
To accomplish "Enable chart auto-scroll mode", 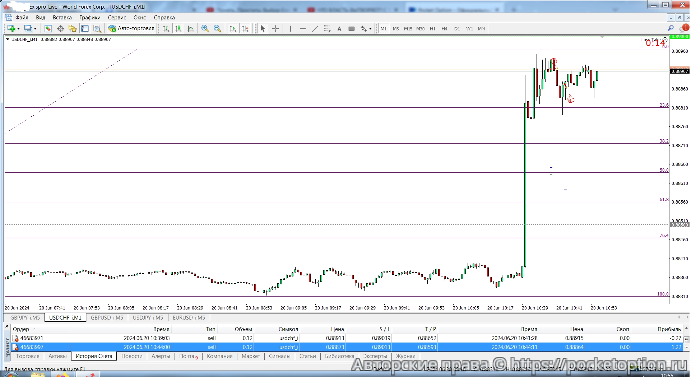I will tap(233, 29).
